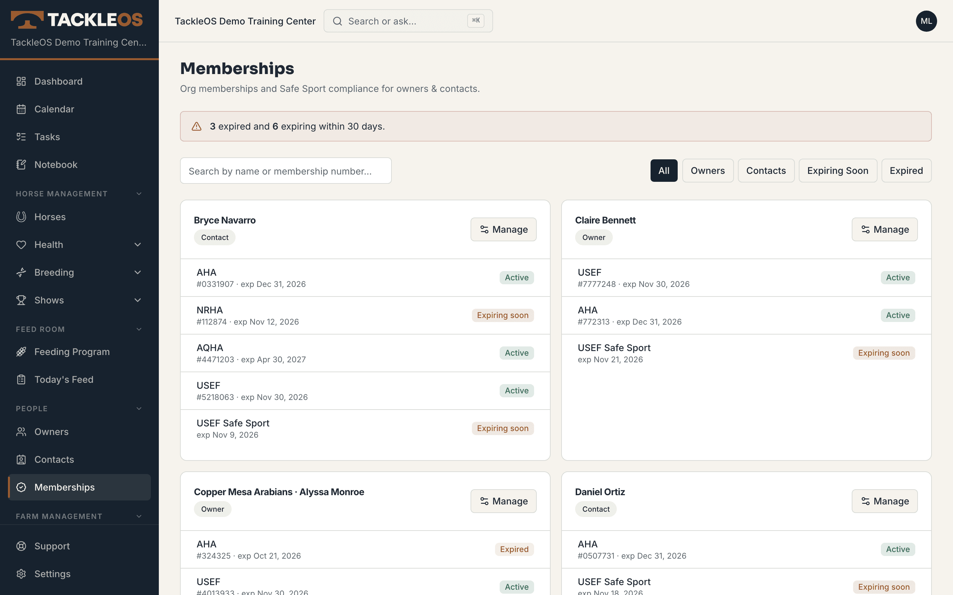Expand the Health submenu chevron

pos(138,245)
